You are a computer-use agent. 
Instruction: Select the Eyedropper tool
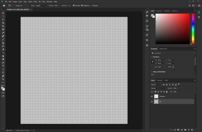pyautogui.click(x=3, y=33)
